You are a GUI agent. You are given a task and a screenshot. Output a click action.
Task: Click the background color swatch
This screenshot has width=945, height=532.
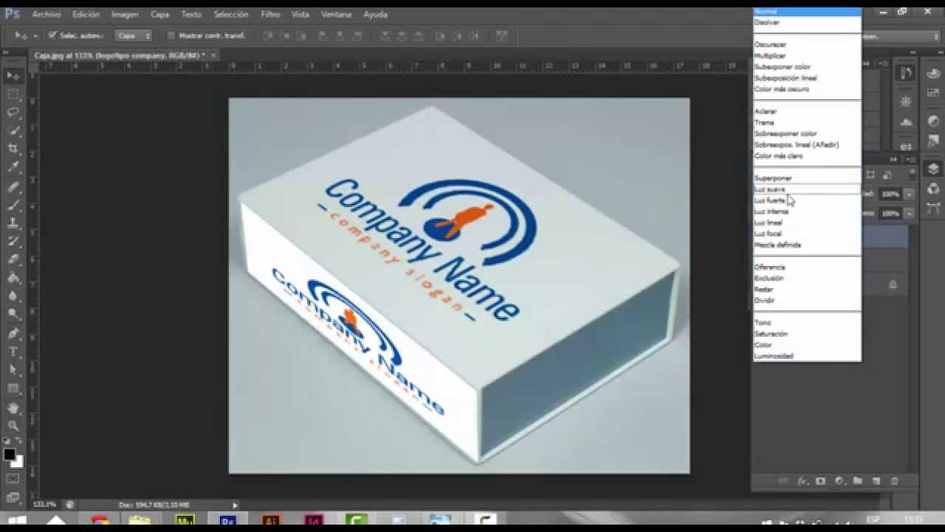pyautogui.click(x=18, y=463)
